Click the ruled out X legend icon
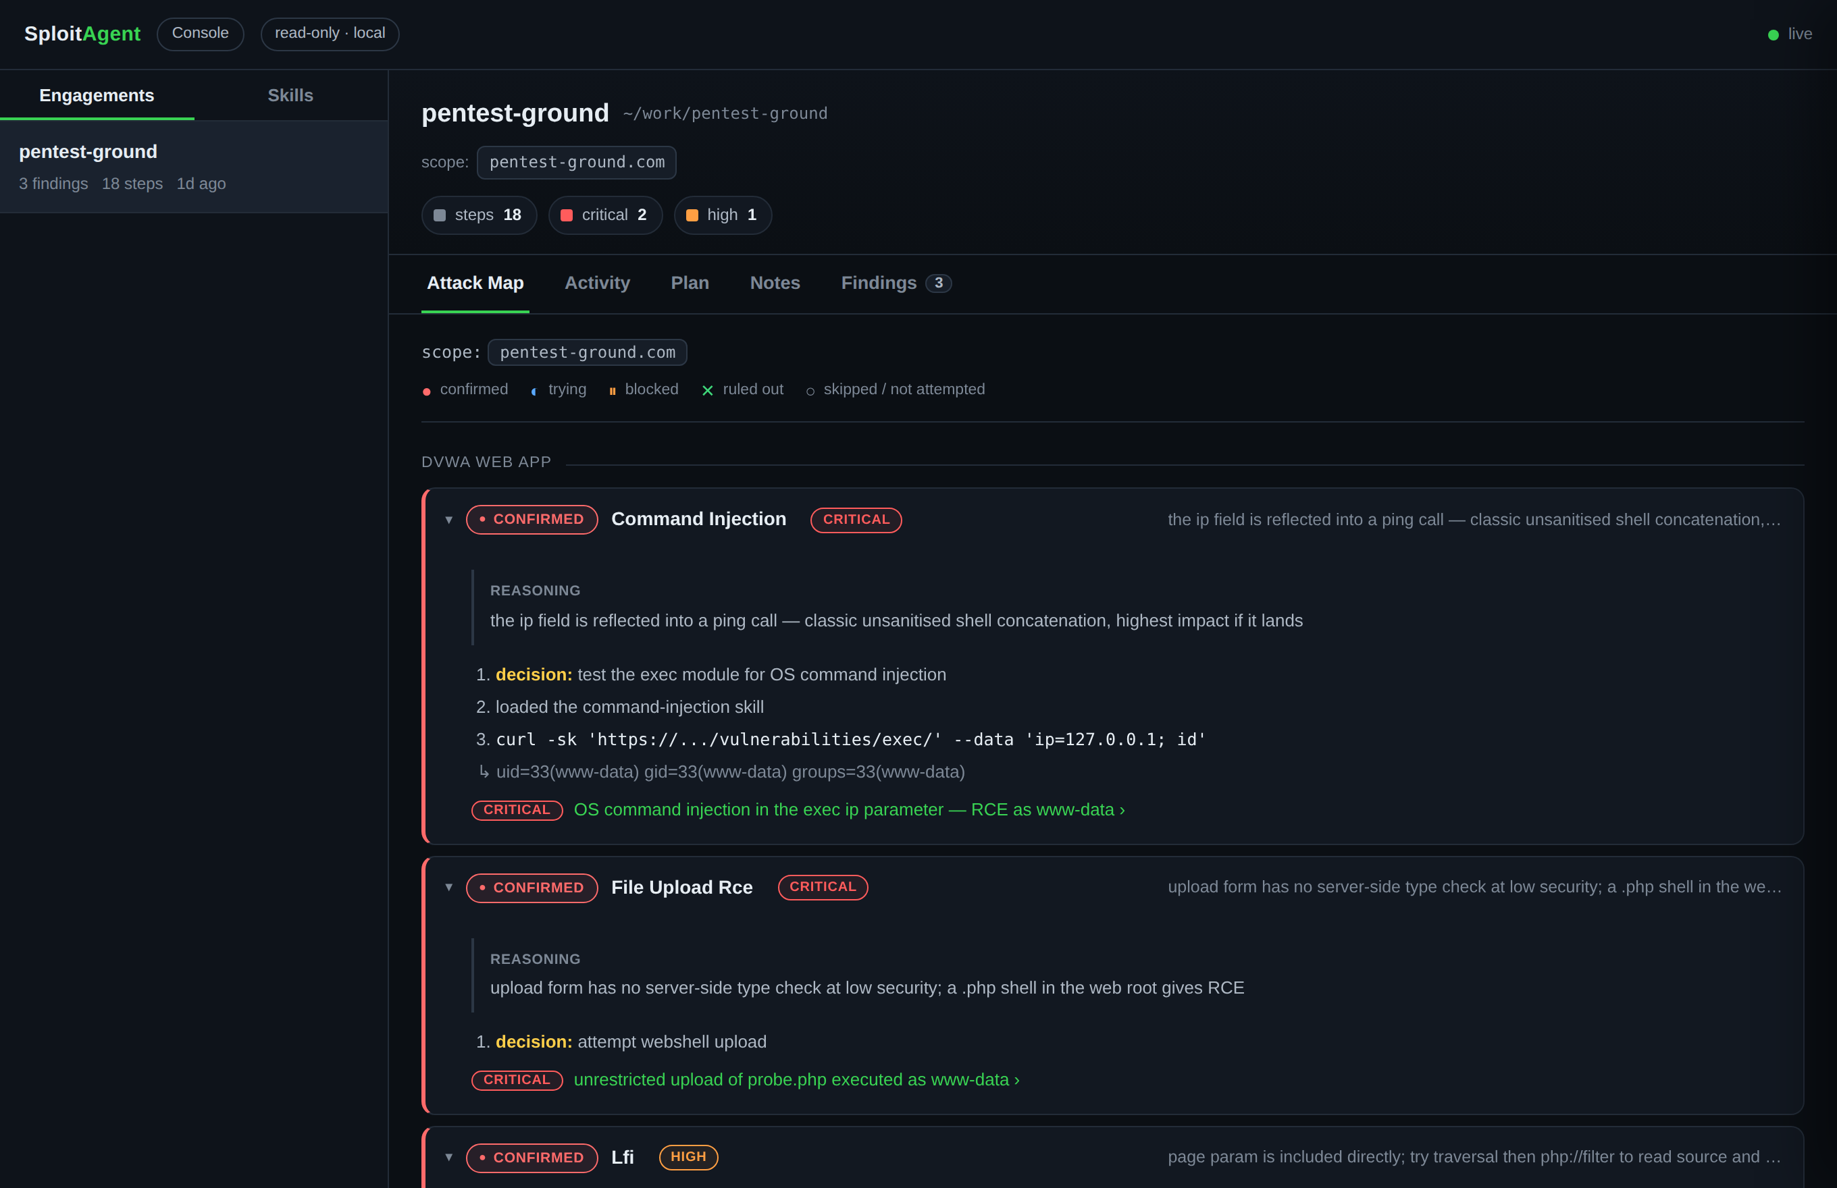 click(708, 391)
